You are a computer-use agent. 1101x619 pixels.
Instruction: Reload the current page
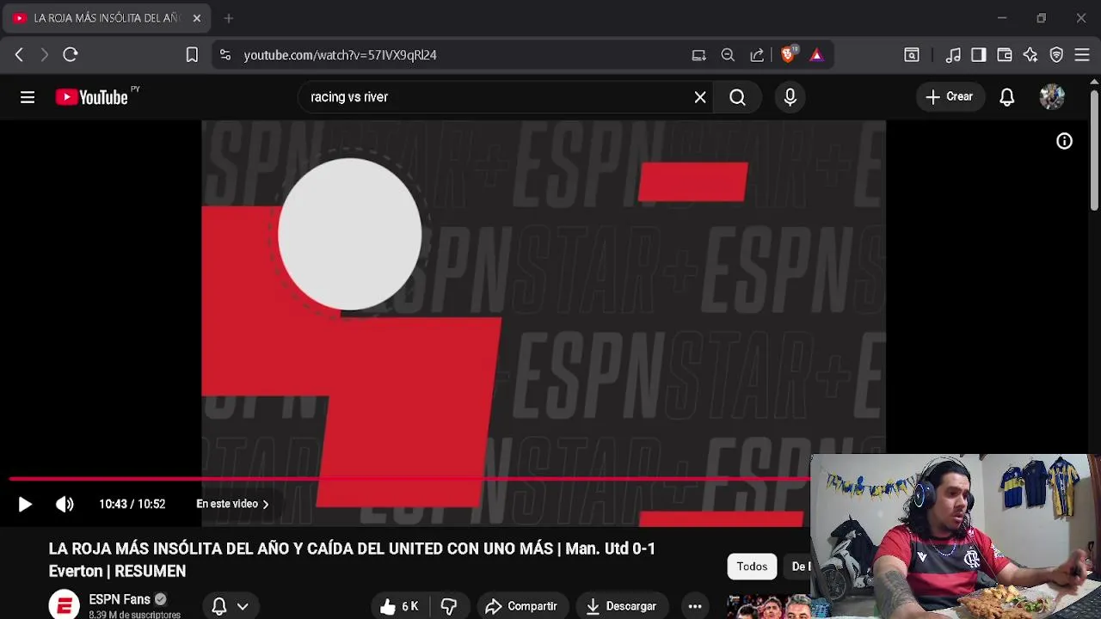coord(71,55)
